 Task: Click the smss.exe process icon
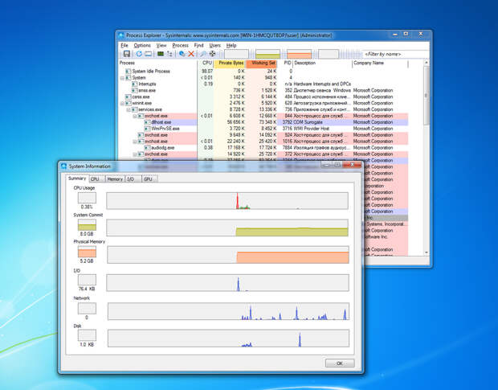134,90
